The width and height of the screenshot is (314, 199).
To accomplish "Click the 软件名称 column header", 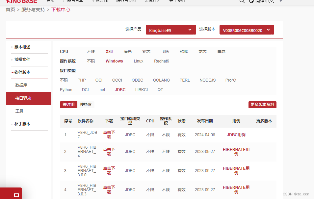I will pos(86,121).
